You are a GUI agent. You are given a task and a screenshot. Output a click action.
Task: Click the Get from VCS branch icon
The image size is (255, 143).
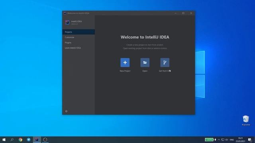click(x=165, y=62)
